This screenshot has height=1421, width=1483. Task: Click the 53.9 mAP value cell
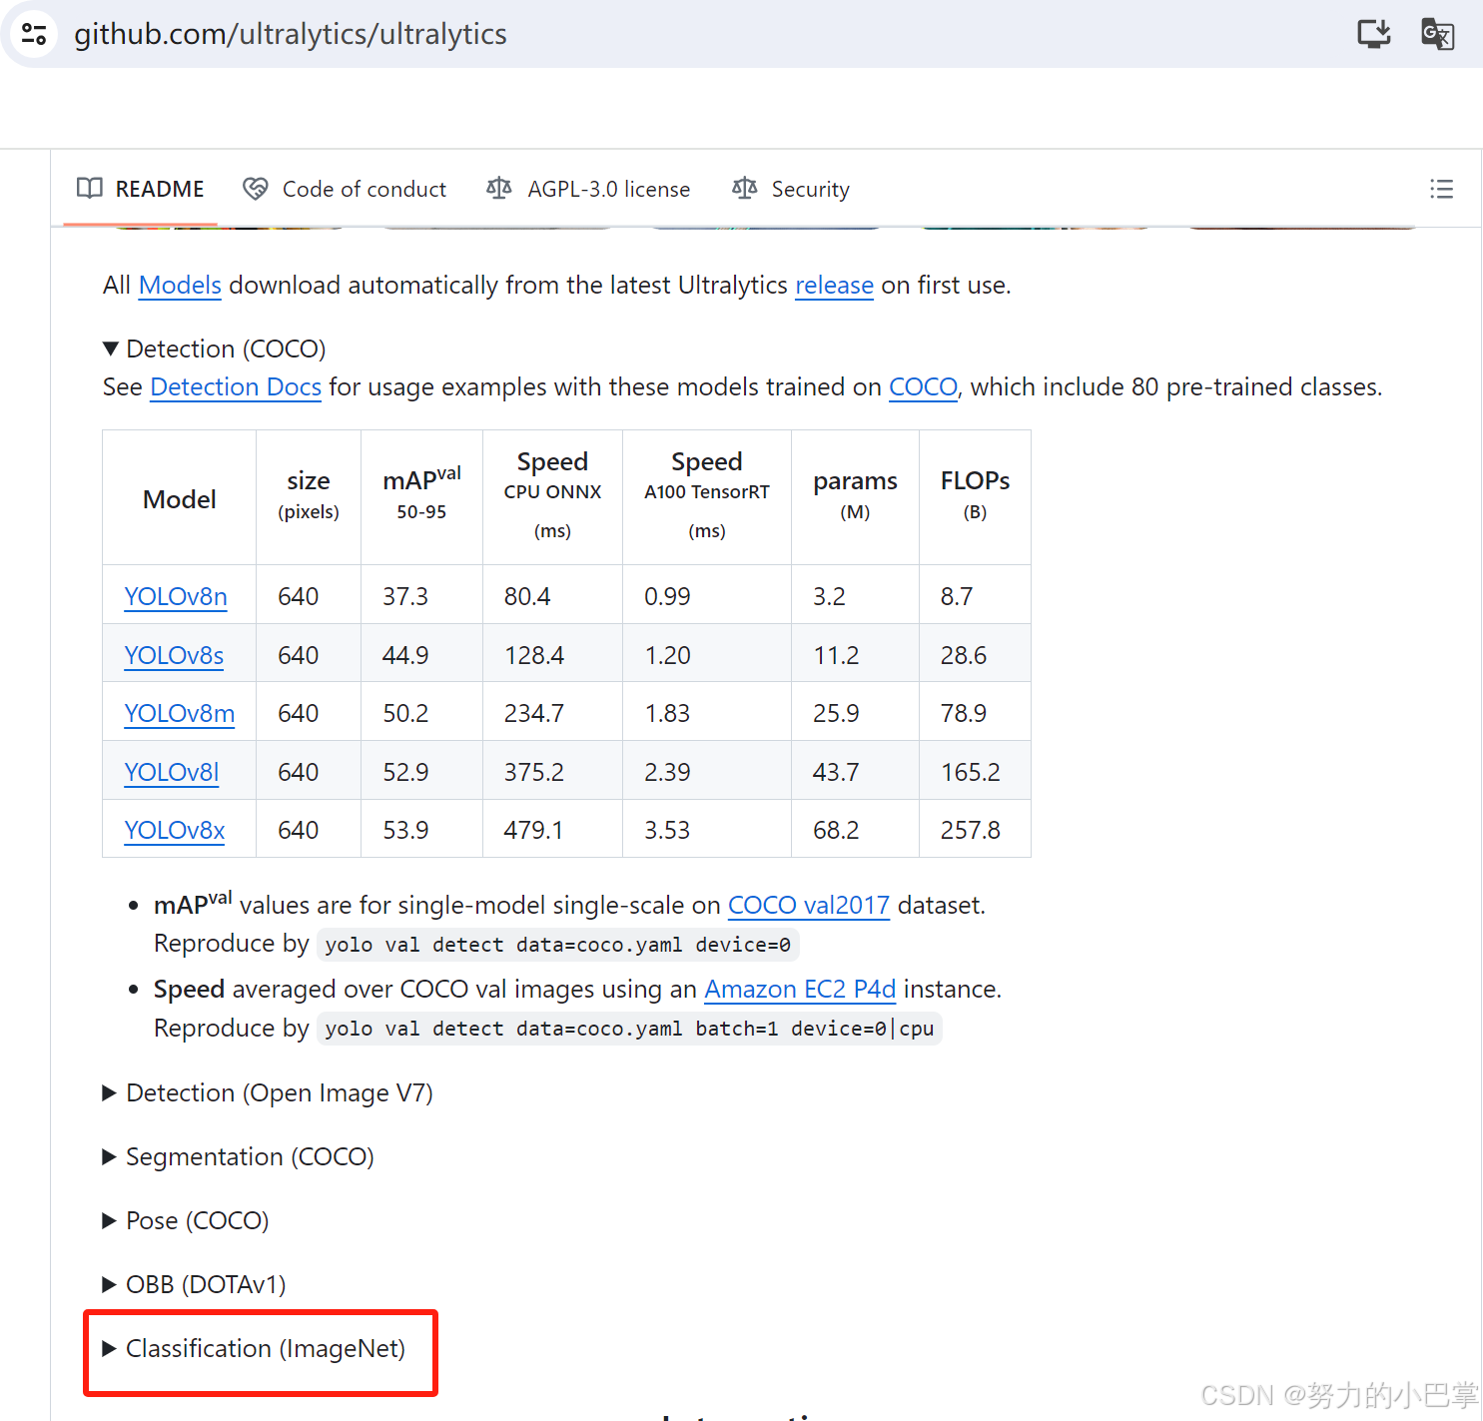point(421,830)
